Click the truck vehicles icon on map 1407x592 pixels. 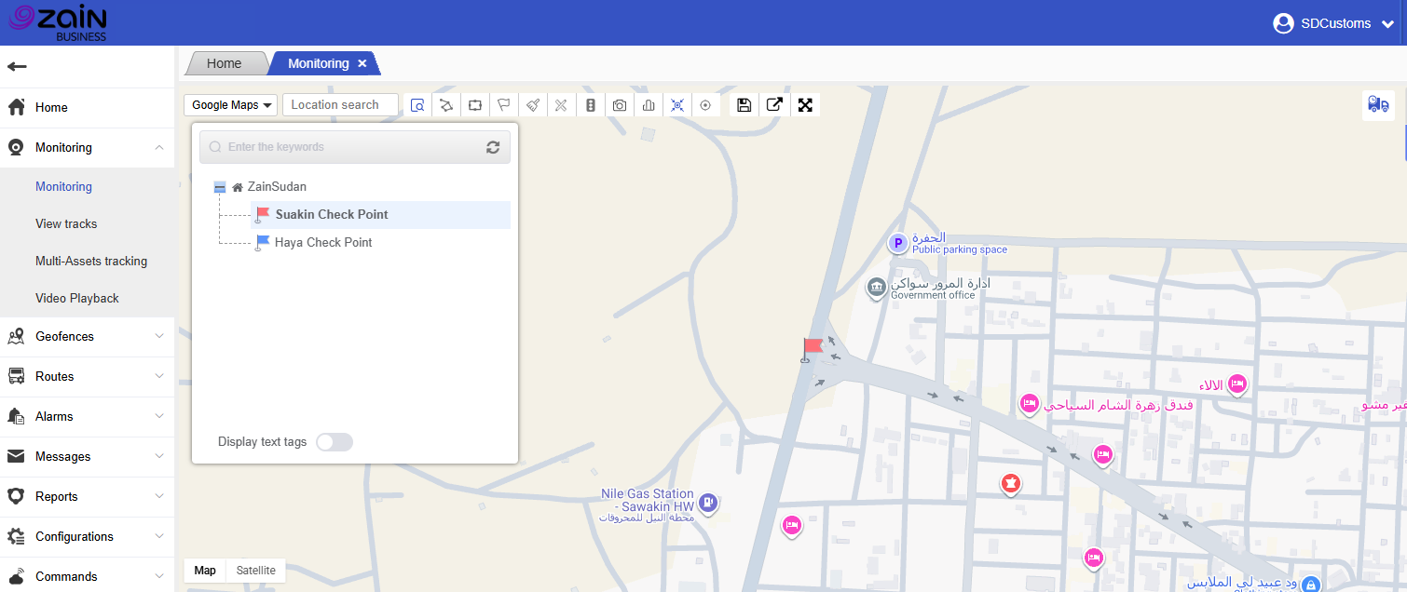click(x=1378, y=104)
